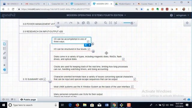Bookmark this page with the star

[142, 9]
